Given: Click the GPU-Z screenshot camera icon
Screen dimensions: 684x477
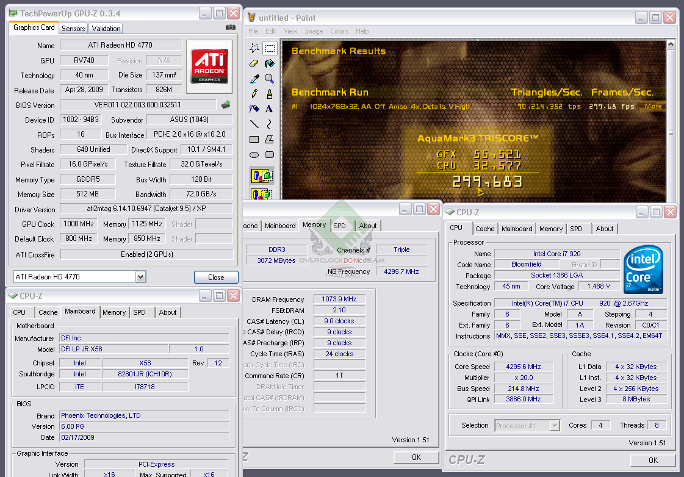Looking at the screenshot, I should (230, 27).
